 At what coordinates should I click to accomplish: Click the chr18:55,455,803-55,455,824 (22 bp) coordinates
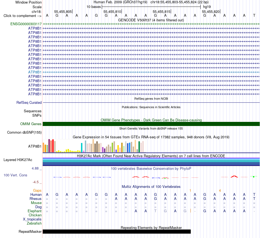tap(180, 2)
